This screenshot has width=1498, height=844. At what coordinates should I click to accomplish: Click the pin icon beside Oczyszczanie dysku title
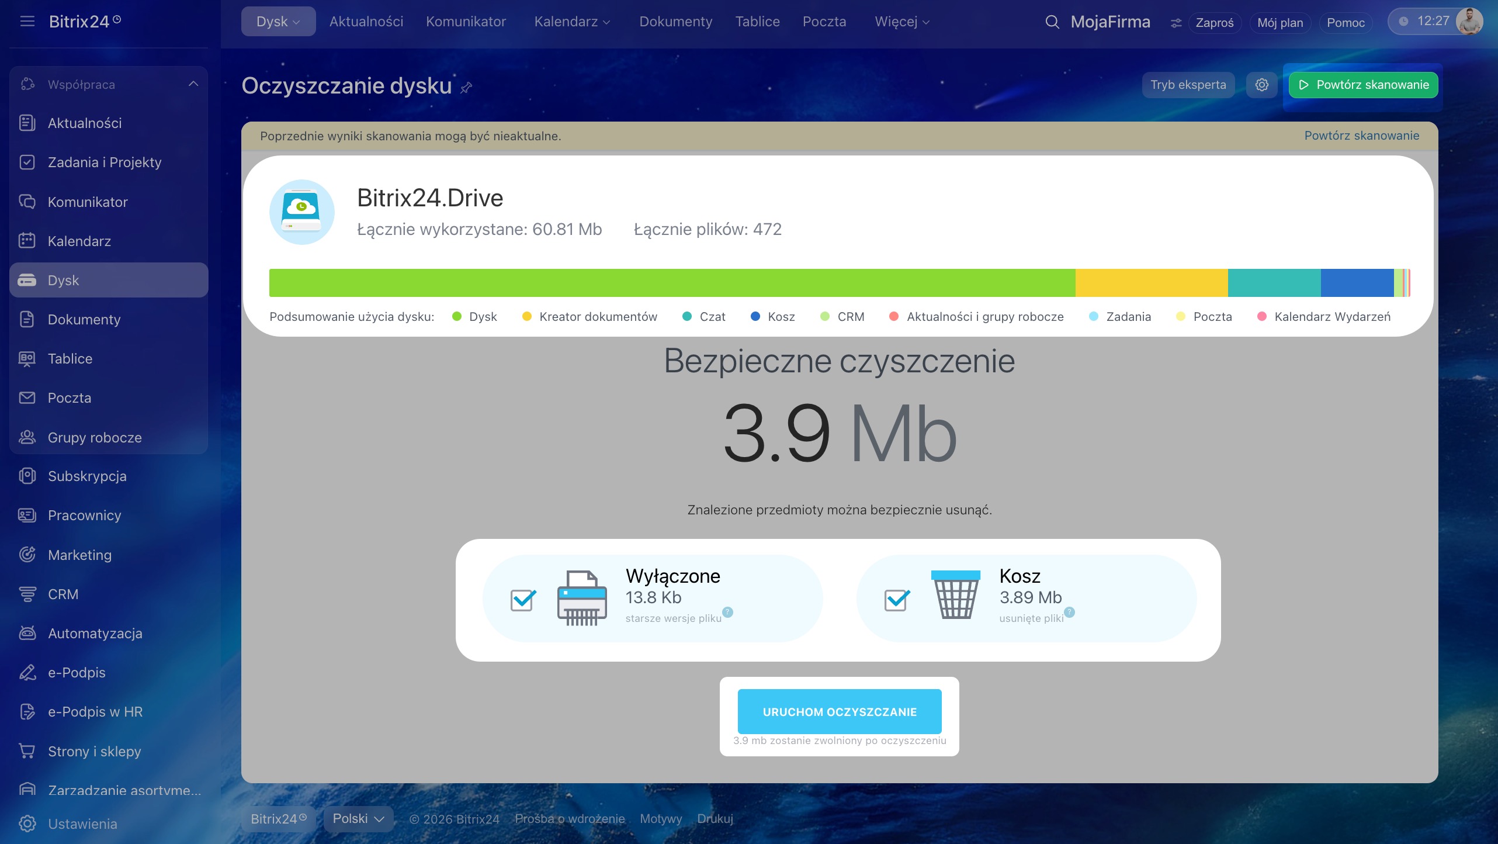tap(466, 88)
